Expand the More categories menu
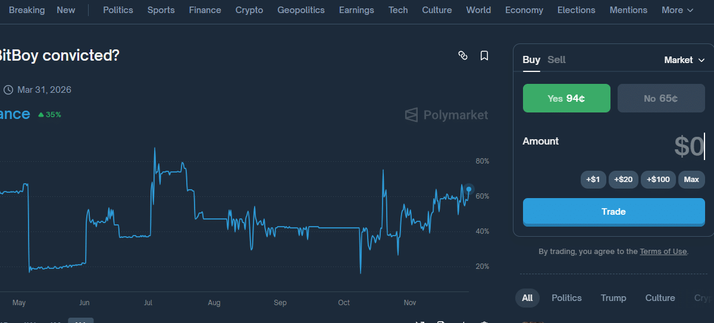The width and height of the screenshot is (714, 323). [x=677, y=10]
